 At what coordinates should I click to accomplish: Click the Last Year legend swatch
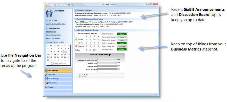pyautogui.click(x=80, y=77)
